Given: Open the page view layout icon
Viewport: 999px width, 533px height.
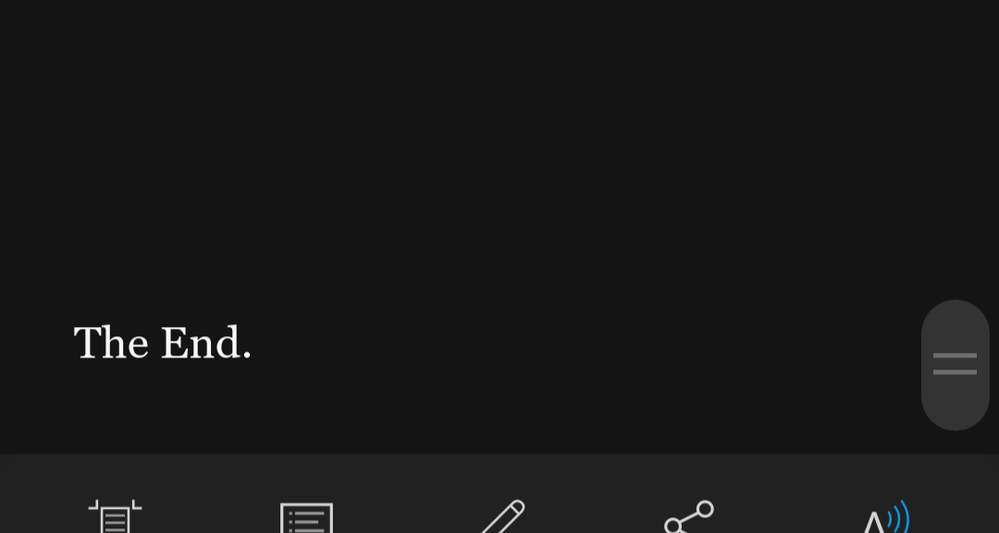Looking at the screenshot, I should 115,516.
